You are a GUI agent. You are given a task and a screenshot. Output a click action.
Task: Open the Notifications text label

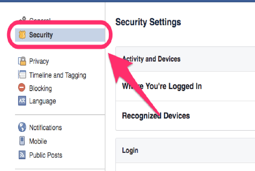[46, 128]
